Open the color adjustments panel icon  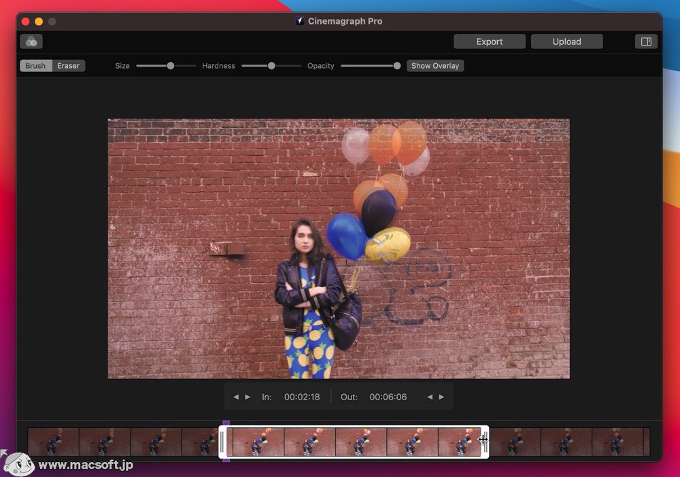click(31, 42)
